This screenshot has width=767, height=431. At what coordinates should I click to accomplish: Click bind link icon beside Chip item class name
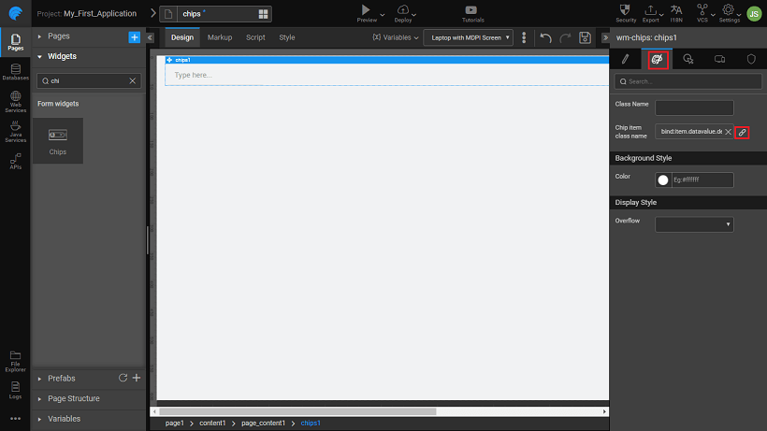pos(742,132)
